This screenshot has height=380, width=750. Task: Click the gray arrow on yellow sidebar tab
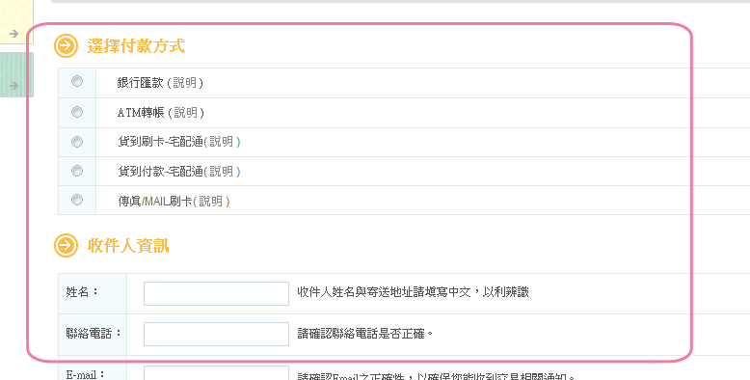pos(14,34)
